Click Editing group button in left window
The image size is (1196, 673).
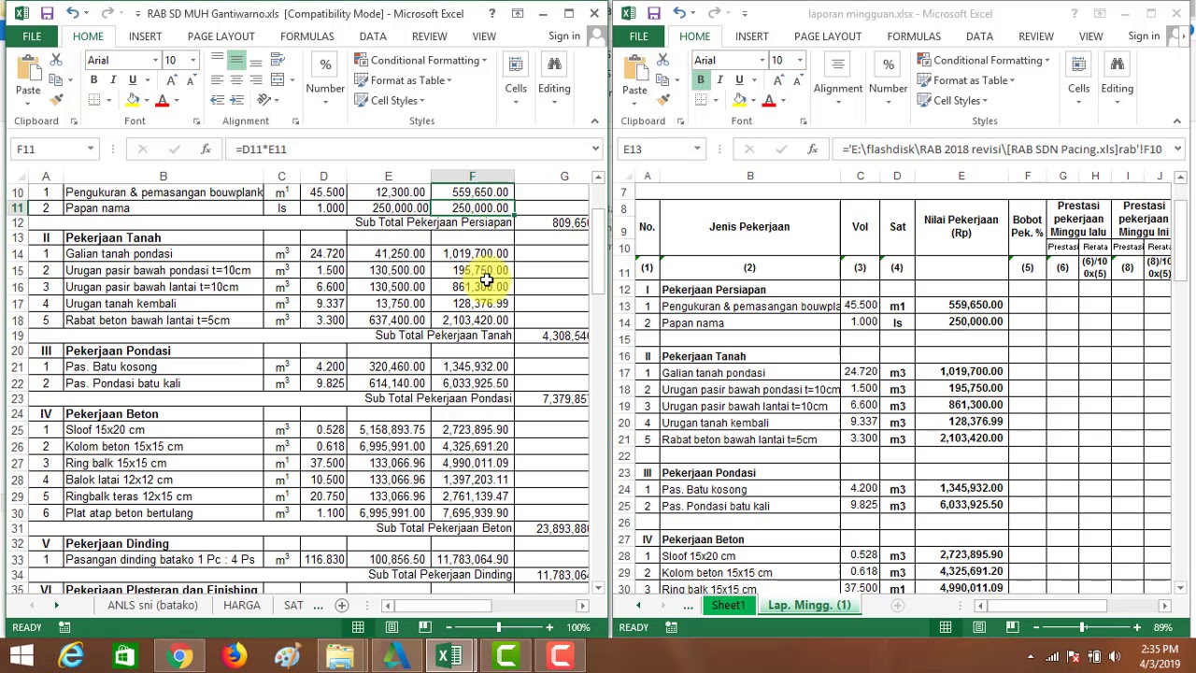click(554, 79)
